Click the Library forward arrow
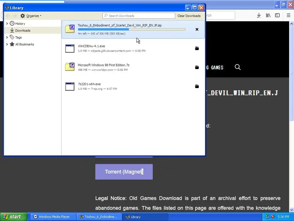Screen dimensions: 294x221 [x=14, y=16]
